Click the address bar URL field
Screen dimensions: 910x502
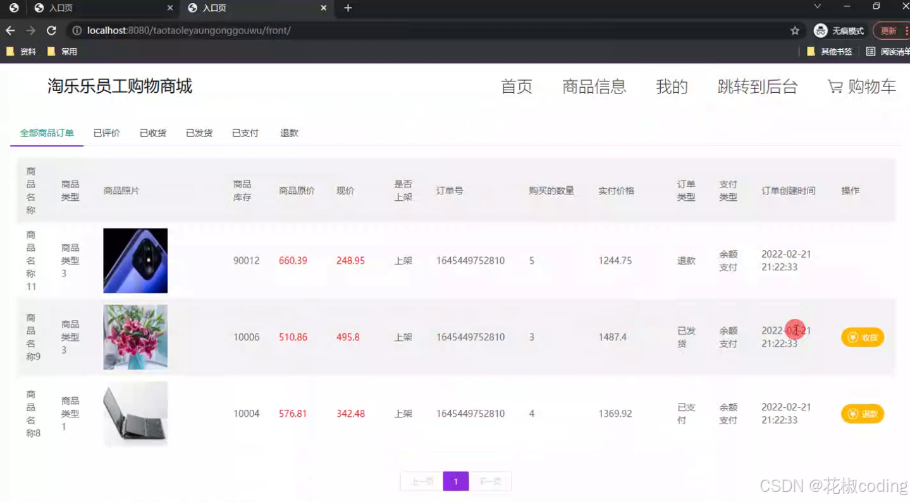click(436, 30)
